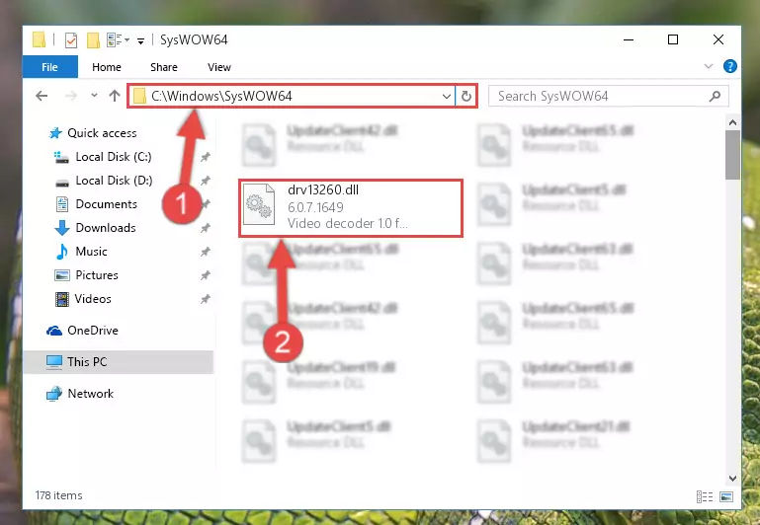Select the drv13260.dll file

pos(351,207)
